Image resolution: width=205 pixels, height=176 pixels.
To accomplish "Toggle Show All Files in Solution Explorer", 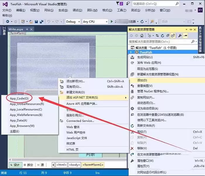I will 173,36.
